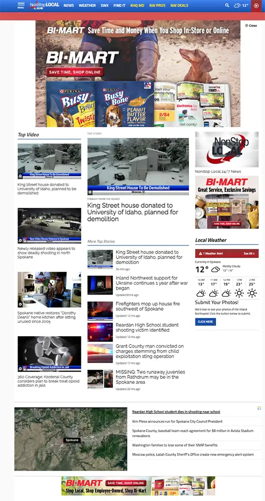
Task: Play the Nonstop Local 24/7 News video
Action: click(226, 149)
